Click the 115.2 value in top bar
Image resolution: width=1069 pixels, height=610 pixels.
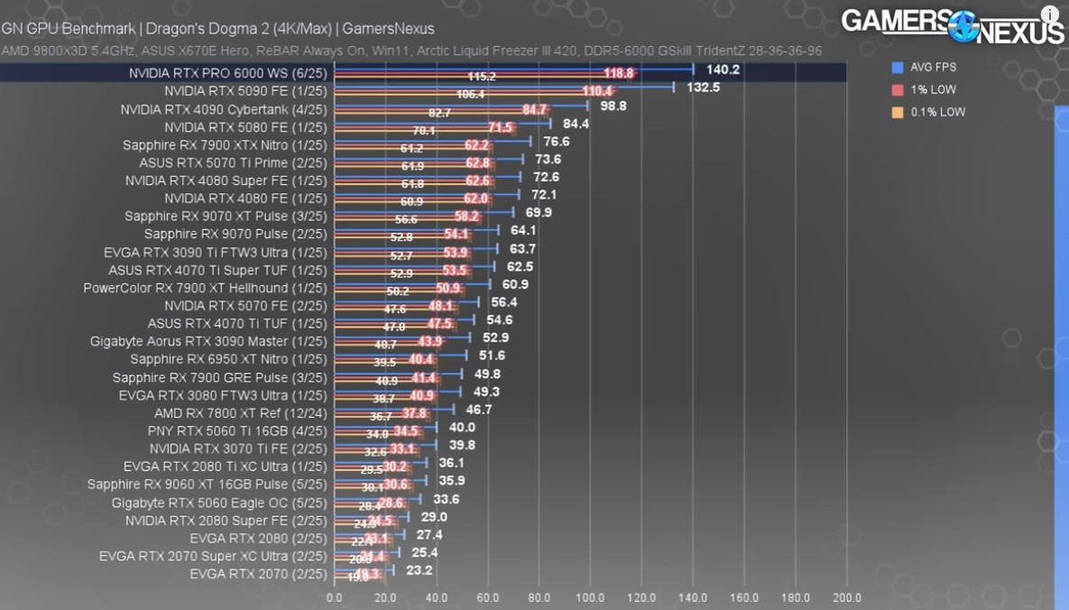pyautogui.click(x=482, y=77)
